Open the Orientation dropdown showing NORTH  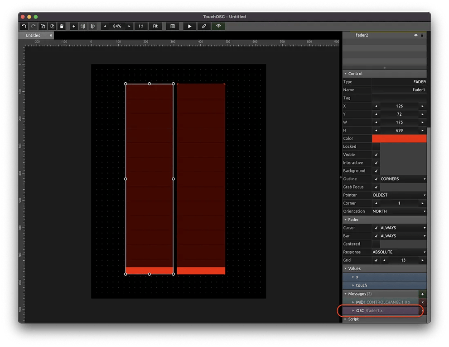[x=399, y=211]
